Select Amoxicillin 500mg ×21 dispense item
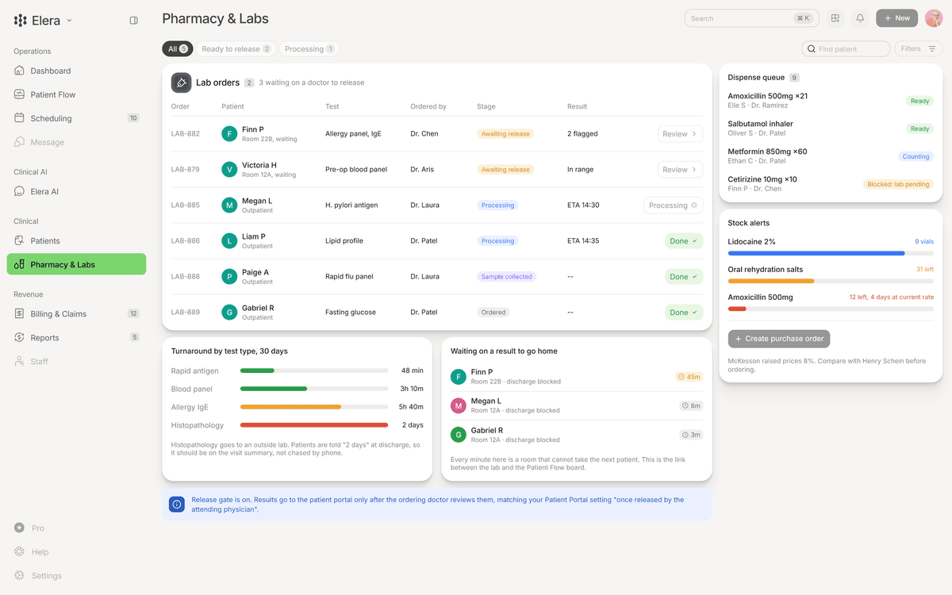Viewport: 952px width, 595px height. click(x=831, y=101)
